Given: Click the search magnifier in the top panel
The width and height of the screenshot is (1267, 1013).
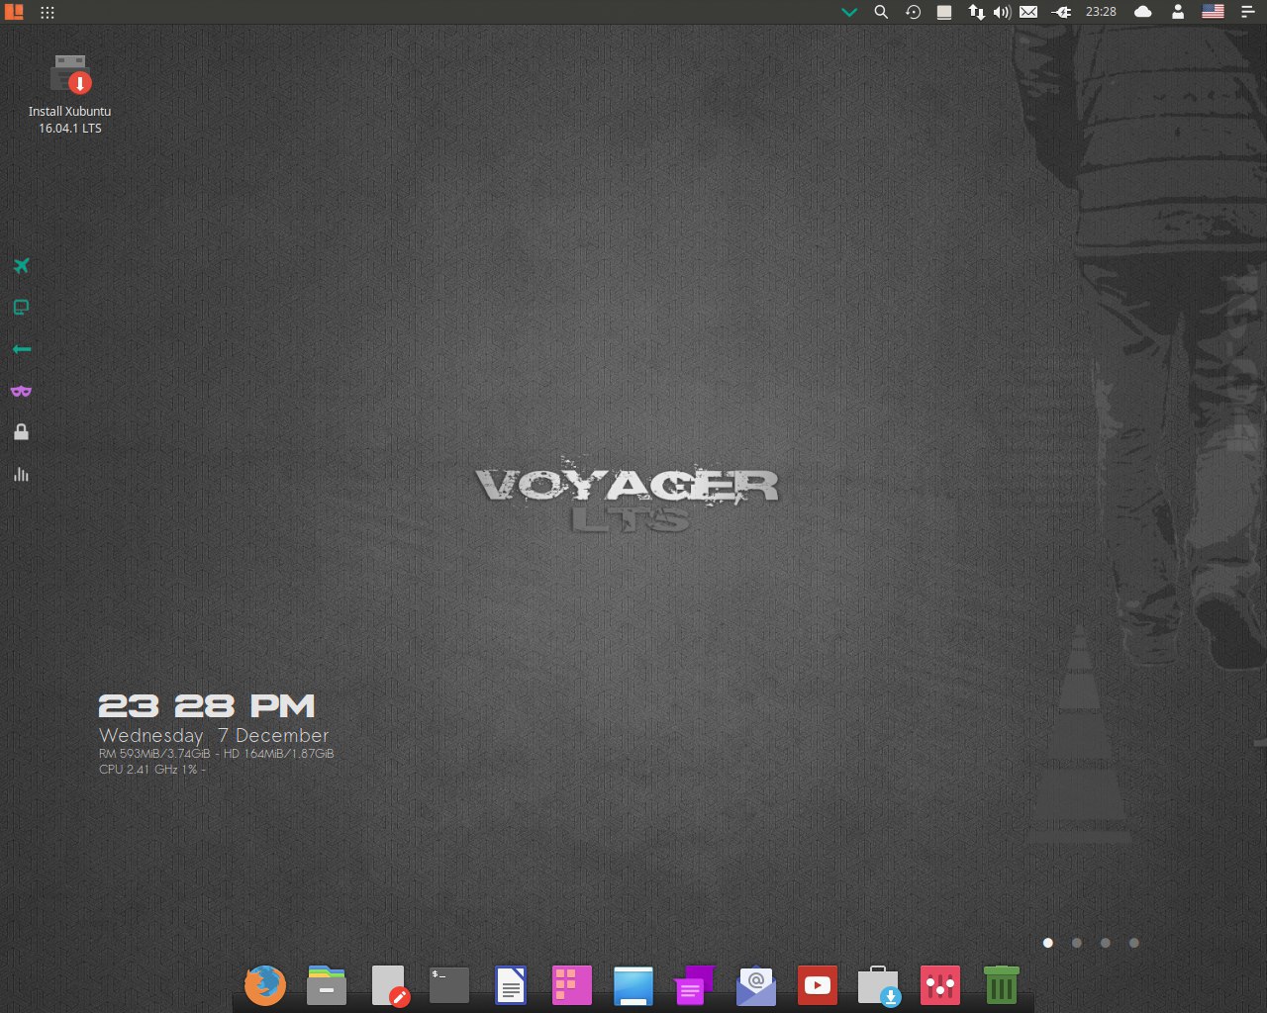Looking at the screenshot, I should (x=881, y=12).
